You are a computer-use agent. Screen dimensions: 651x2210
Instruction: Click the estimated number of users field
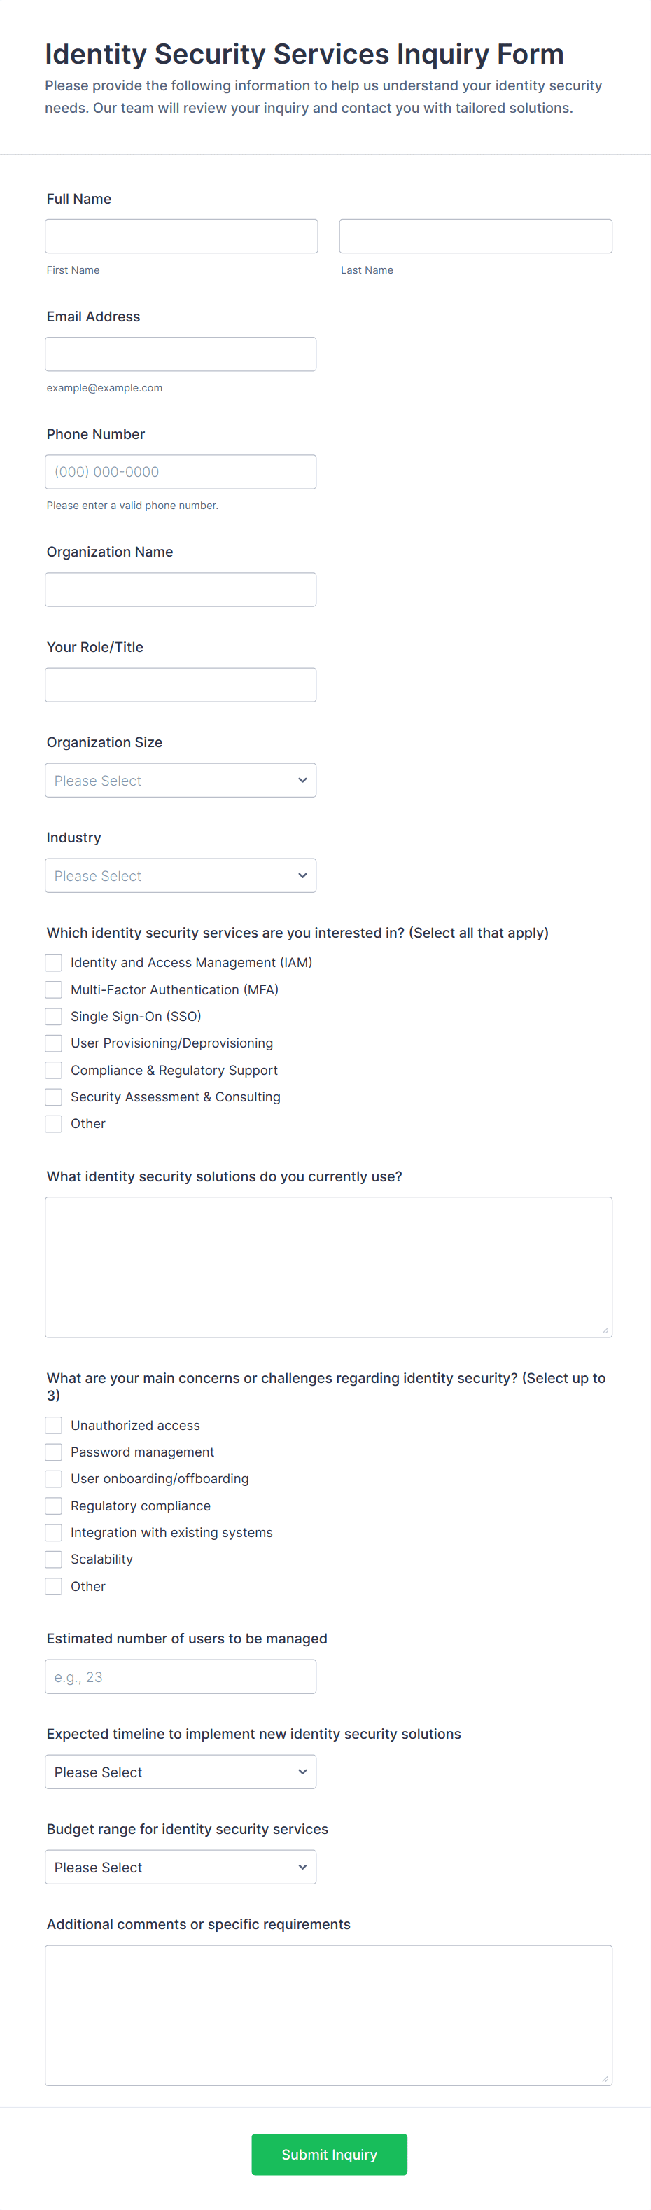click(x=180, y=1676)
